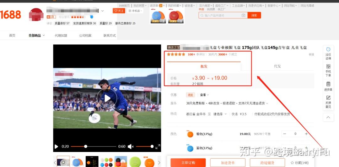
Task: Click the back-to-top arrow in right sidebar
Action: (328, 118)
